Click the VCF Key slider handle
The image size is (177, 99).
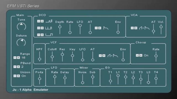[72, 56]
